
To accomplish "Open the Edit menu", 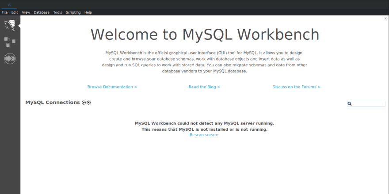I will tap(15, 12).
